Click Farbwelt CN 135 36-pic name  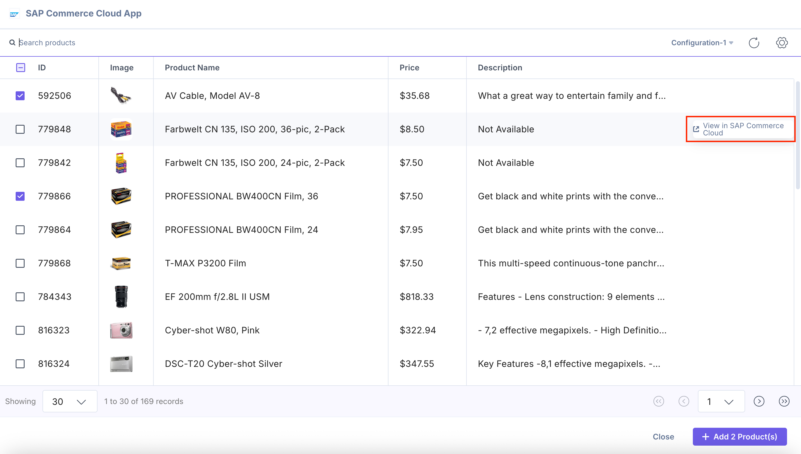[255, 129]
